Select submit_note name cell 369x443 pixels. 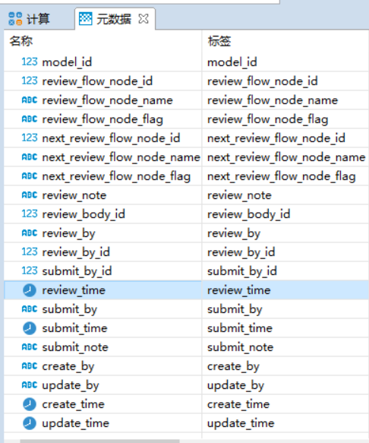(x=75, y=347)
